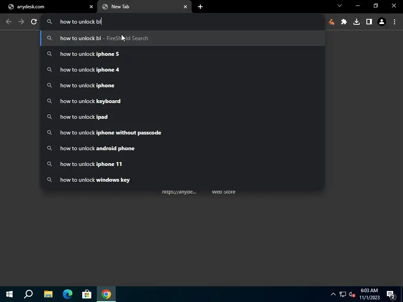This screenshot has height=302, width=403.
Task: Choose suggestion 'how to unlock keyboard'
Action: (x=183, y=101)
